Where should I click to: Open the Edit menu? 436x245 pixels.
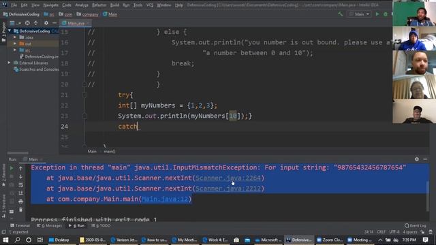pos(25,5)
